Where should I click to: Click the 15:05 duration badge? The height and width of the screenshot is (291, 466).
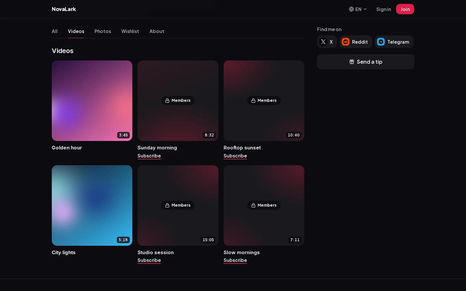pos(208,240)
